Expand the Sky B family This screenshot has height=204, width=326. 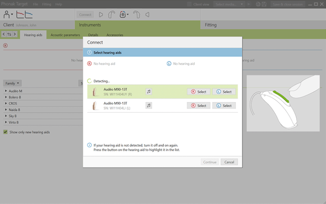(6, 116)
